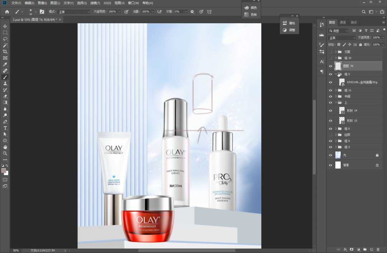Expand the 组 11 group
Image resolution: width=387 pixels, height=253 pixels.
point(336,90)
